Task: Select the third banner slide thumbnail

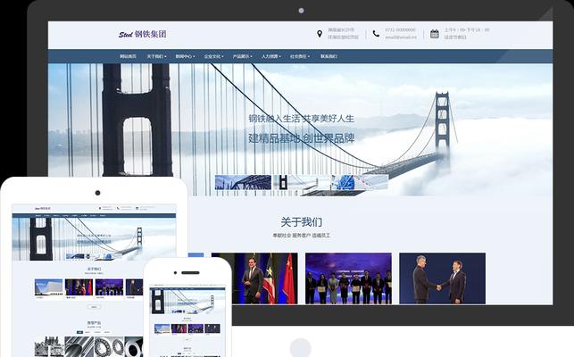Action: [x=360, y=182]
